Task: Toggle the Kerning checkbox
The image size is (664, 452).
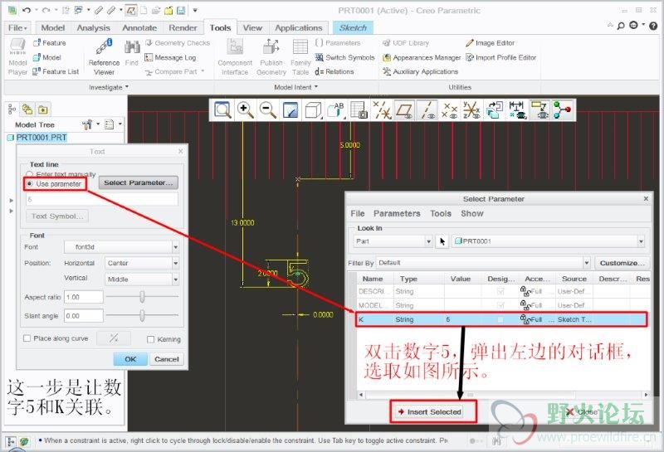Action: [x=150, y=338]
